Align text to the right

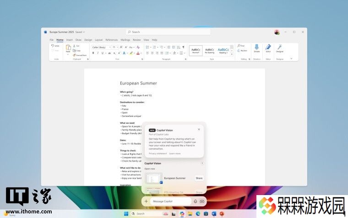click(157, 53)
